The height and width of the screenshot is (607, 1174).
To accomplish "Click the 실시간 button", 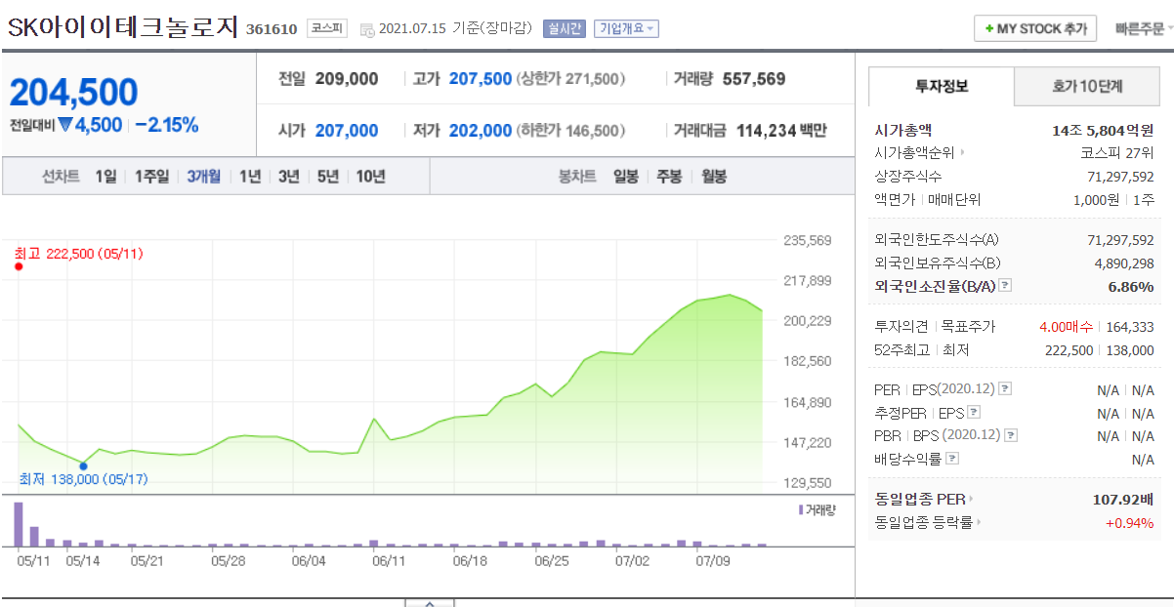I will pyautogui.click(x=565, y=29).
